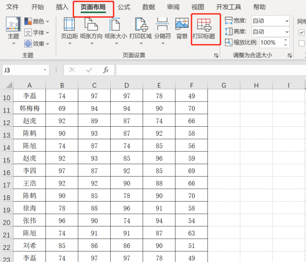
Task: Select column G header
Action: pyautogui.click(x=224, y=85)
